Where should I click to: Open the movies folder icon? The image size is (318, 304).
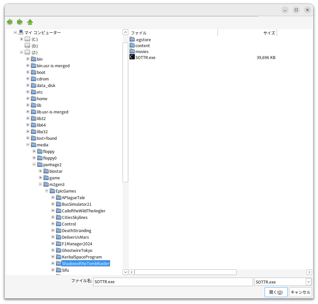tap(132, 51)
